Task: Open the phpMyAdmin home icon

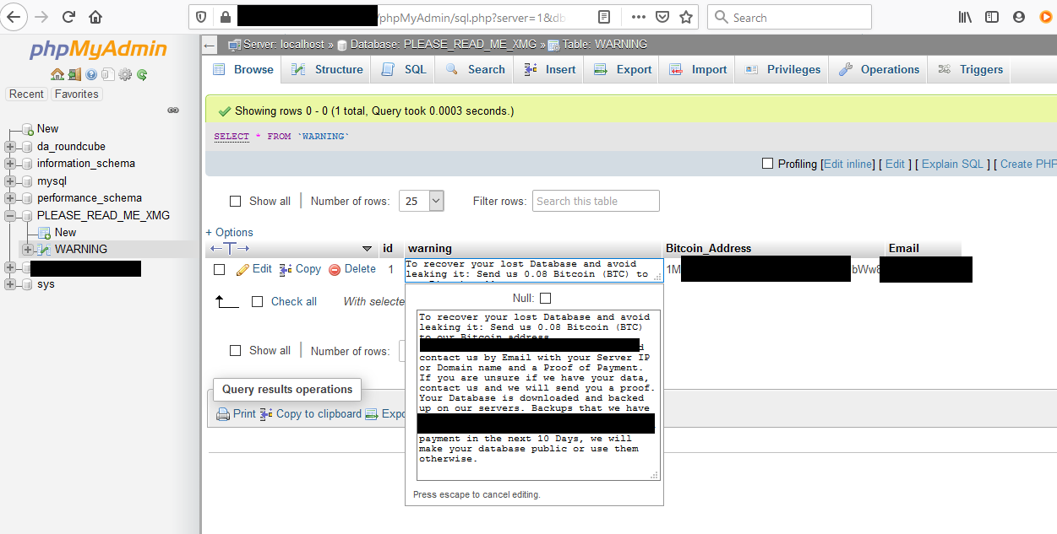Action: click(x=57, y=74)
